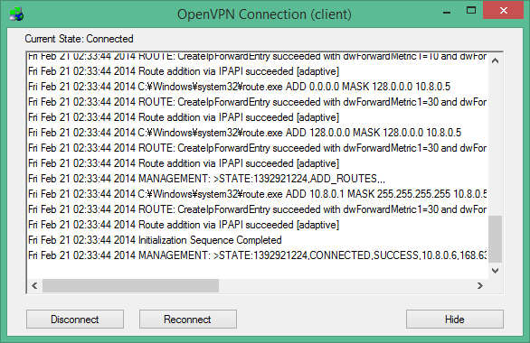Click the OpenVPN app icon in title bar
The height and width of the screenshot is (343, 530).
point(16,14)
